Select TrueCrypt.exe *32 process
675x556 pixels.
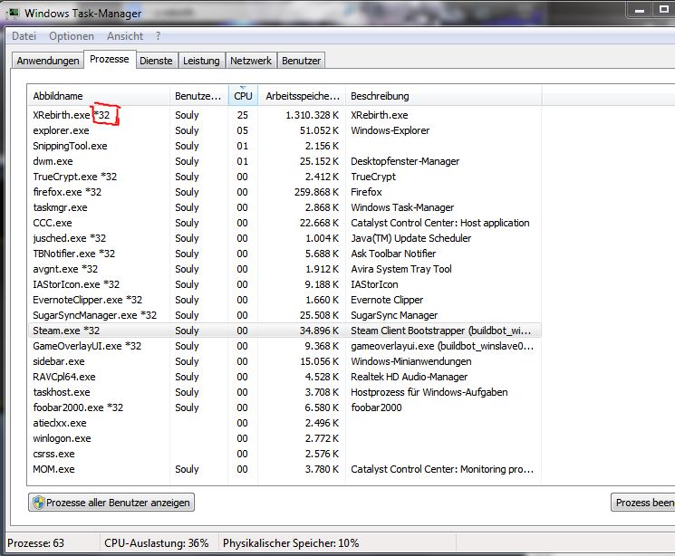tap(284, 177)
